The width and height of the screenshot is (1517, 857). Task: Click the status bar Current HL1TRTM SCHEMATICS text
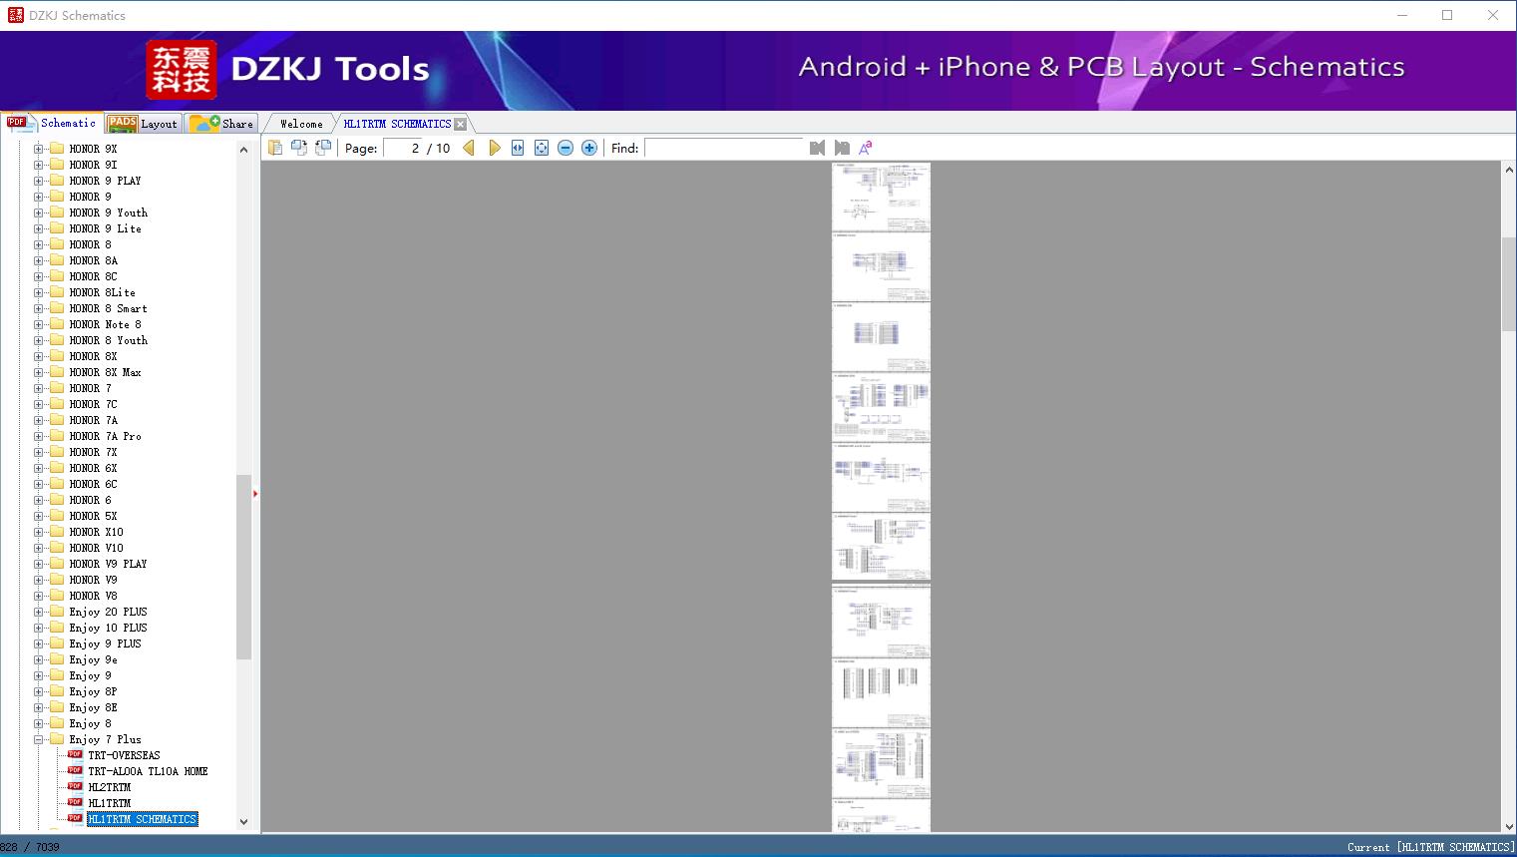click(x=1429, y=847)
